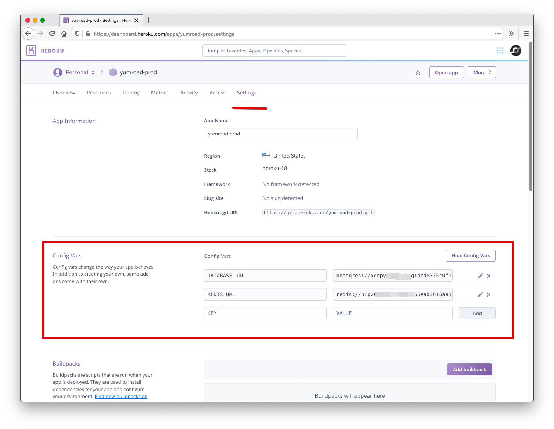This screenshot has width=554, height=429.
Task: Show more toolbar items chevron icon
Action: (x=511, y=34)
